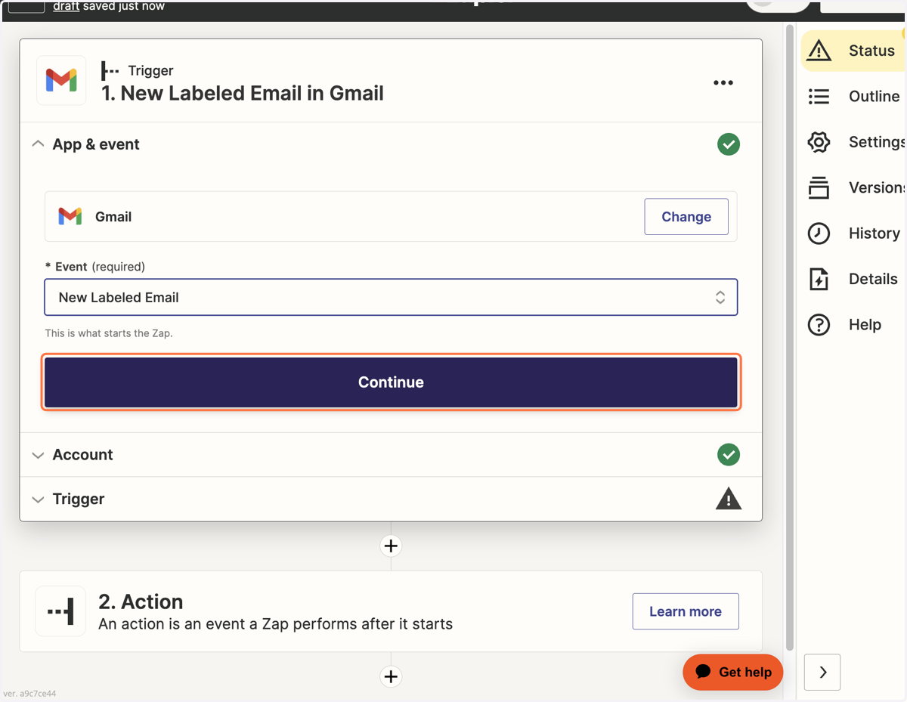Viewport: 907px width, 702px height.
Task: Click the Help question mark icon
Action: coord(819,324)
